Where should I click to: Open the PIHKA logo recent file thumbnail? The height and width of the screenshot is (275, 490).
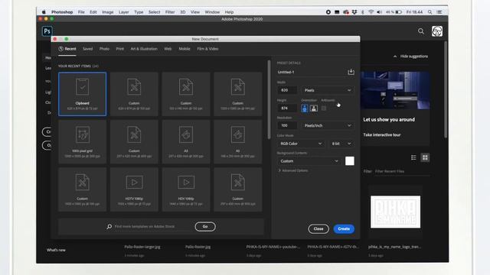tap(395, 212)
